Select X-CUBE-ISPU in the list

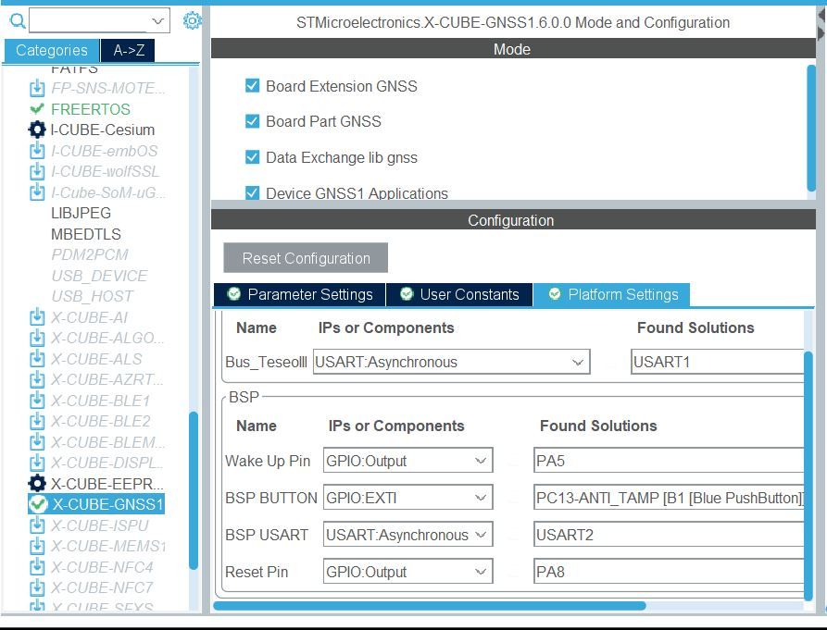pyautogui.click(x=100, y=525)
